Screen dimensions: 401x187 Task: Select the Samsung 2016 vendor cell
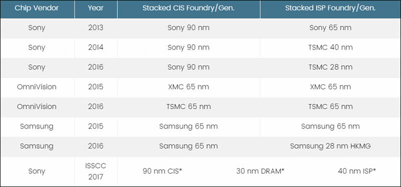click(37, 146)
